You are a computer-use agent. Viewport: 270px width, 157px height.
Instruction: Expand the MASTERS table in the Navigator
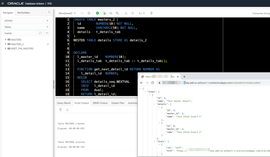pos(5,40)
